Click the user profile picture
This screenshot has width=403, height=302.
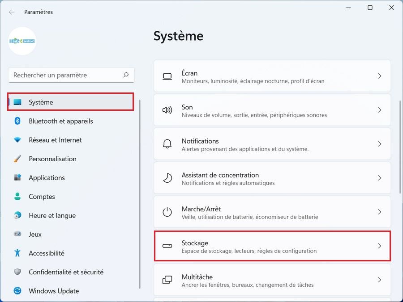click(x=22, y=41)
